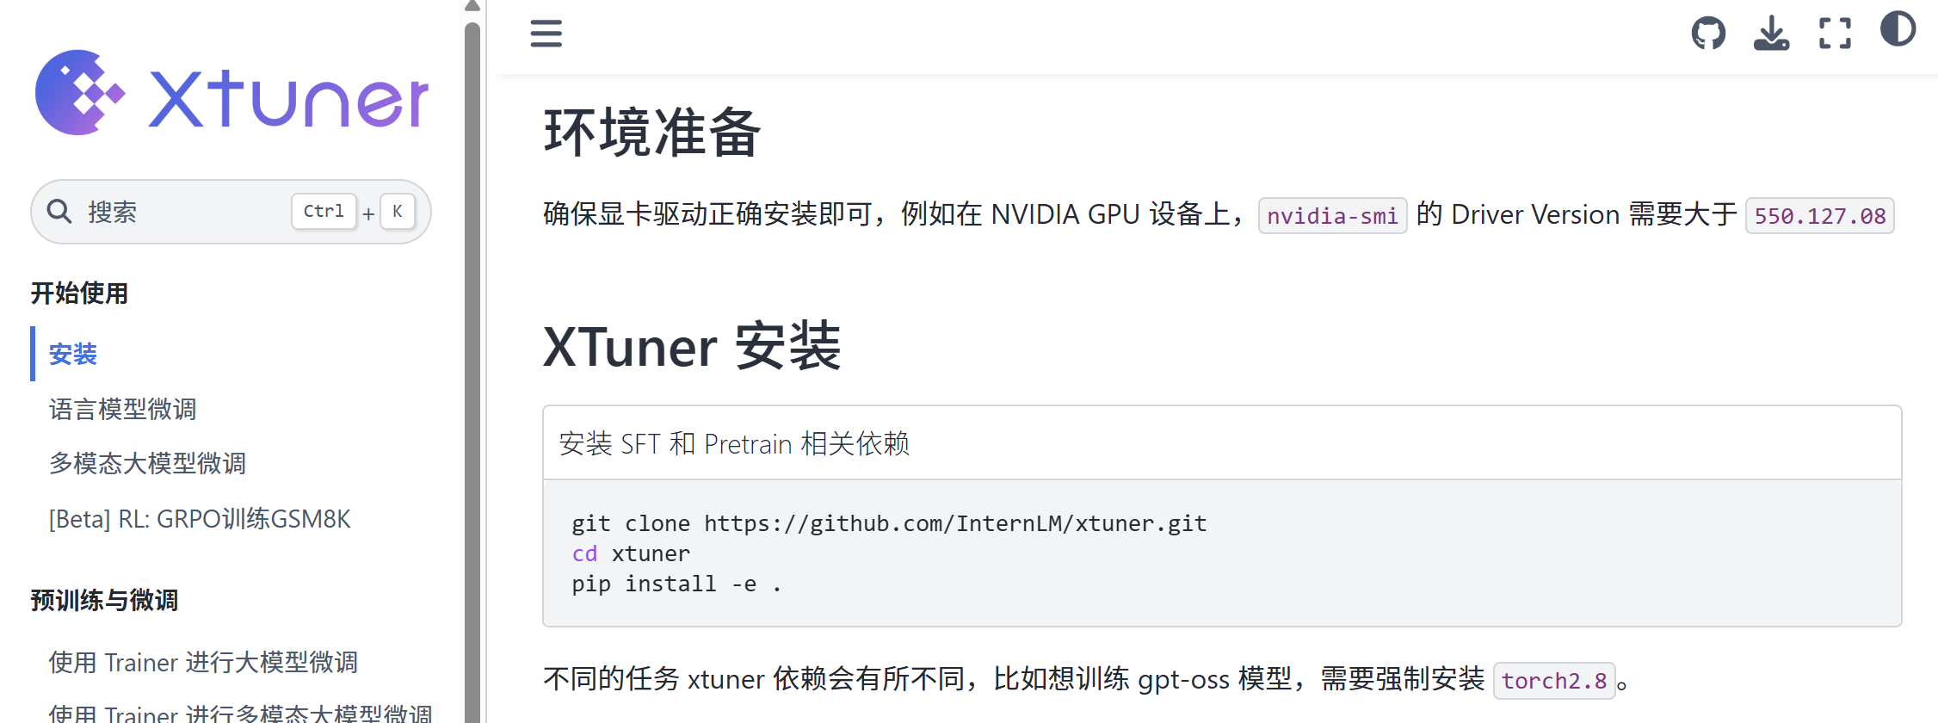Screen dimensions: 1938x723
Task: Click the K shortcut key badge
Action: point(398,212)
